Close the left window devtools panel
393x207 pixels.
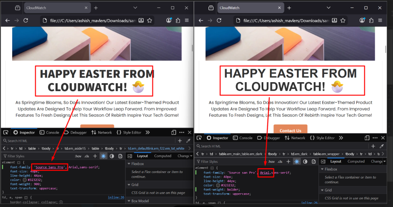click(x=190, y=132)
